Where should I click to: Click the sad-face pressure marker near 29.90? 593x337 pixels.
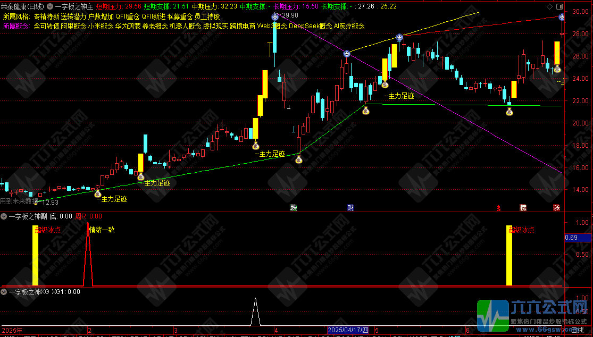point(275,18)
